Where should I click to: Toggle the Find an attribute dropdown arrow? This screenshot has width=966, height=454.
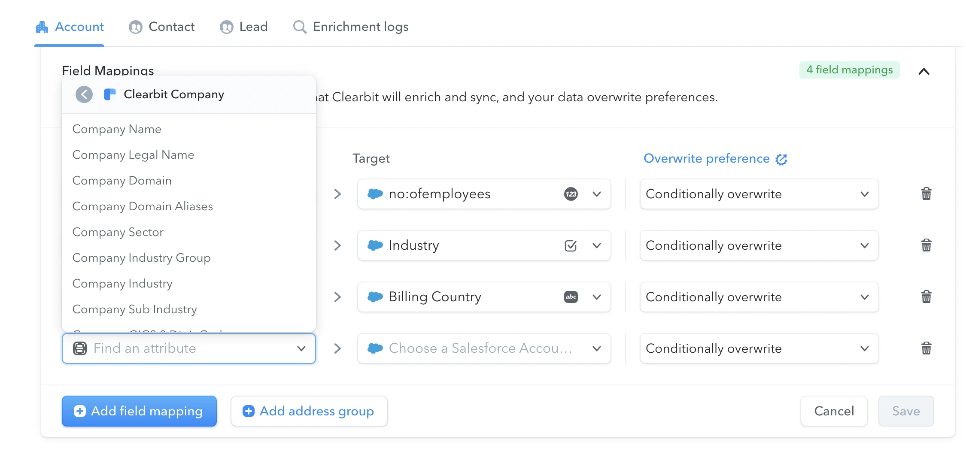[x=301, y=348]
